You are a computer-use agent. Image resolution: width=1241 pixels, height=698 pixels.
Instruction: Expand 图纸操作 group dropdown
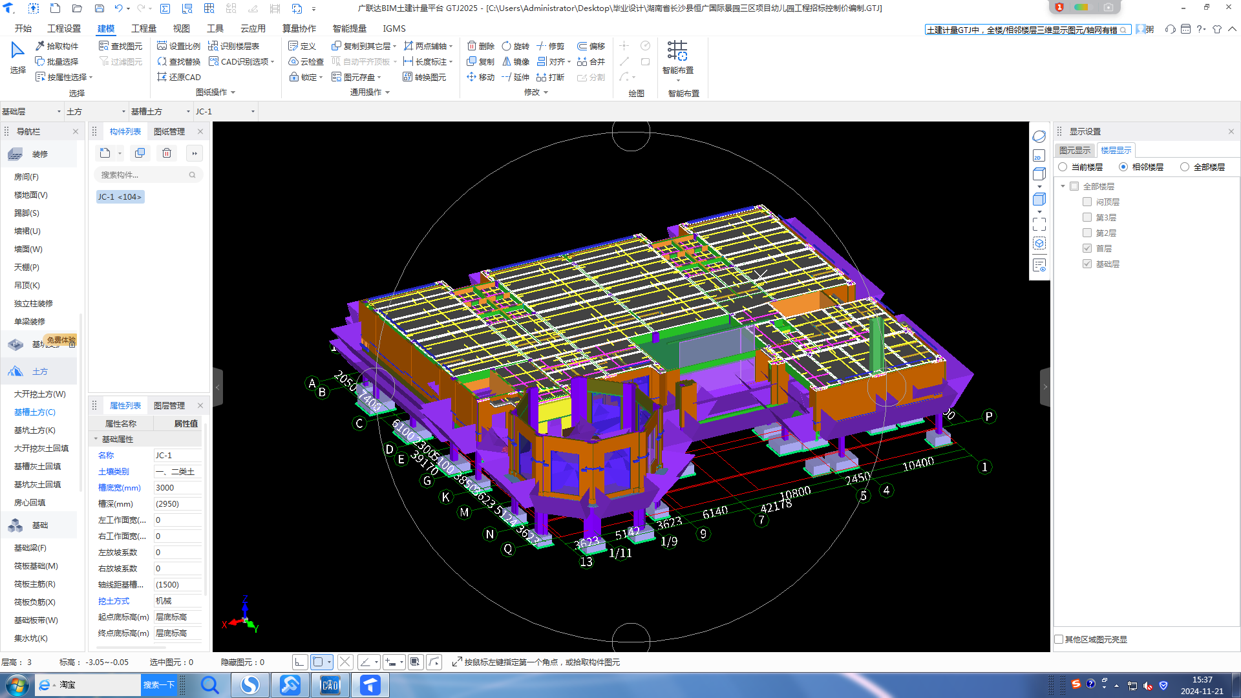point(233,92)
